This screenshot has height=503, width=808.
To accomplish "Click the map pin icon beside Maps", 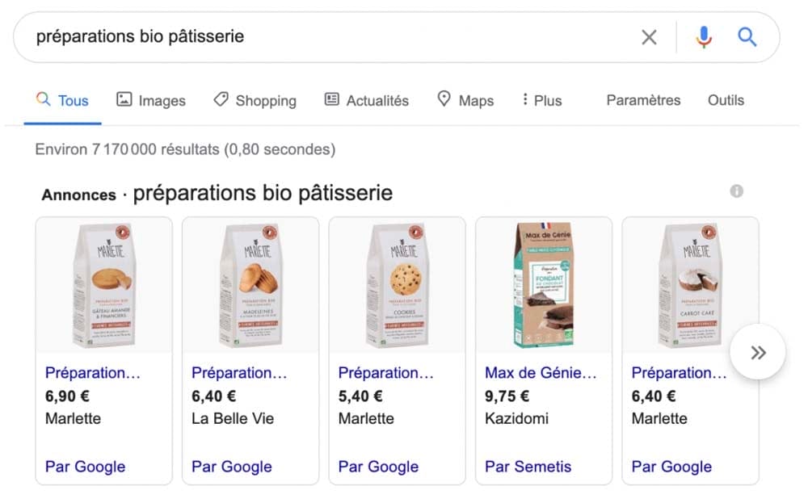I will point(444,99).
